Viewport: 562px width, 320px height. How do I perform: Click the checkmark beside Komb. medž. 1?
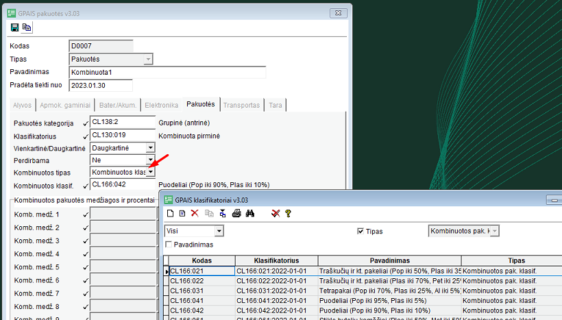click(86, 214)
